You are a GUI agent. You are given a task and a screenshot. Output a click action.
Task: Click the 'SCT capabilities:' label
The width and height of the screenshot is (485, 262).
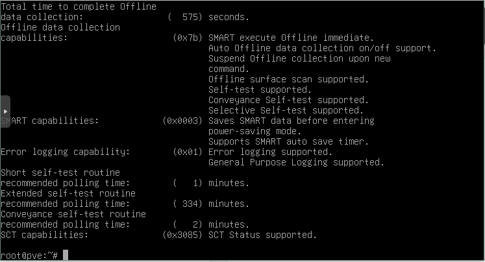coord(45,235)
